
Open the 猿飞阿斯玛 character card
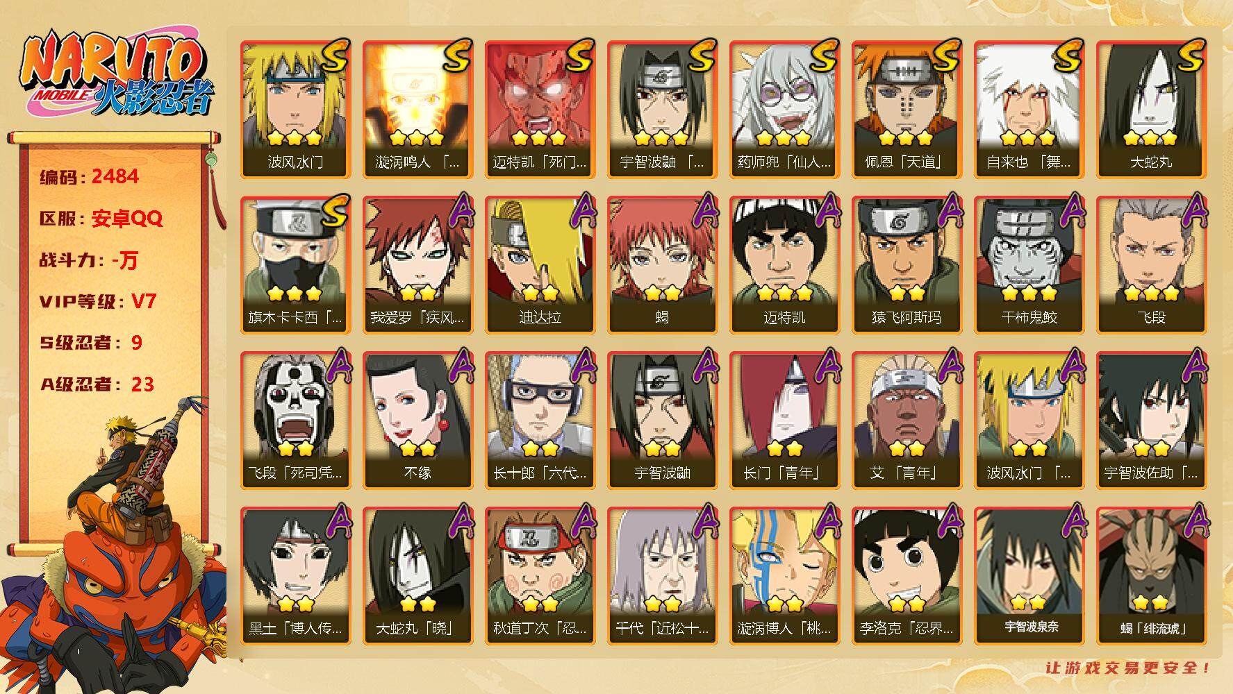pyautogui.click(x=907, y=265)
